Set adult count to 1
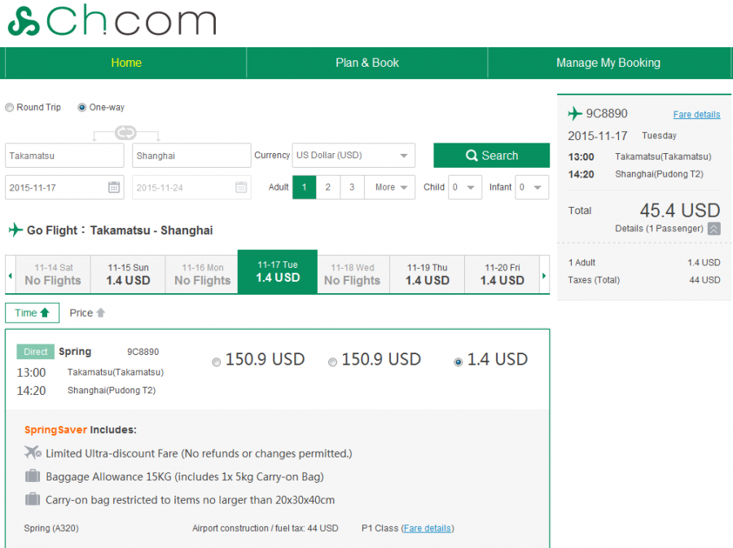Screen dimensions: 733x548 click(x=305, y=187)
